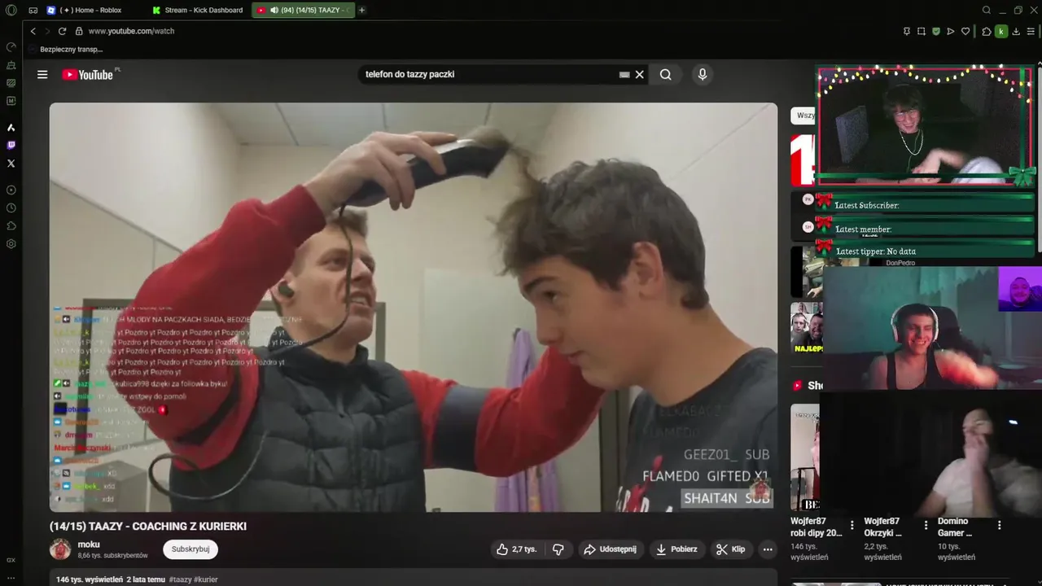1042x586 pixels.
Task: Add page to bookmarks with the heart icon
Action: click(x=965, y=31)
